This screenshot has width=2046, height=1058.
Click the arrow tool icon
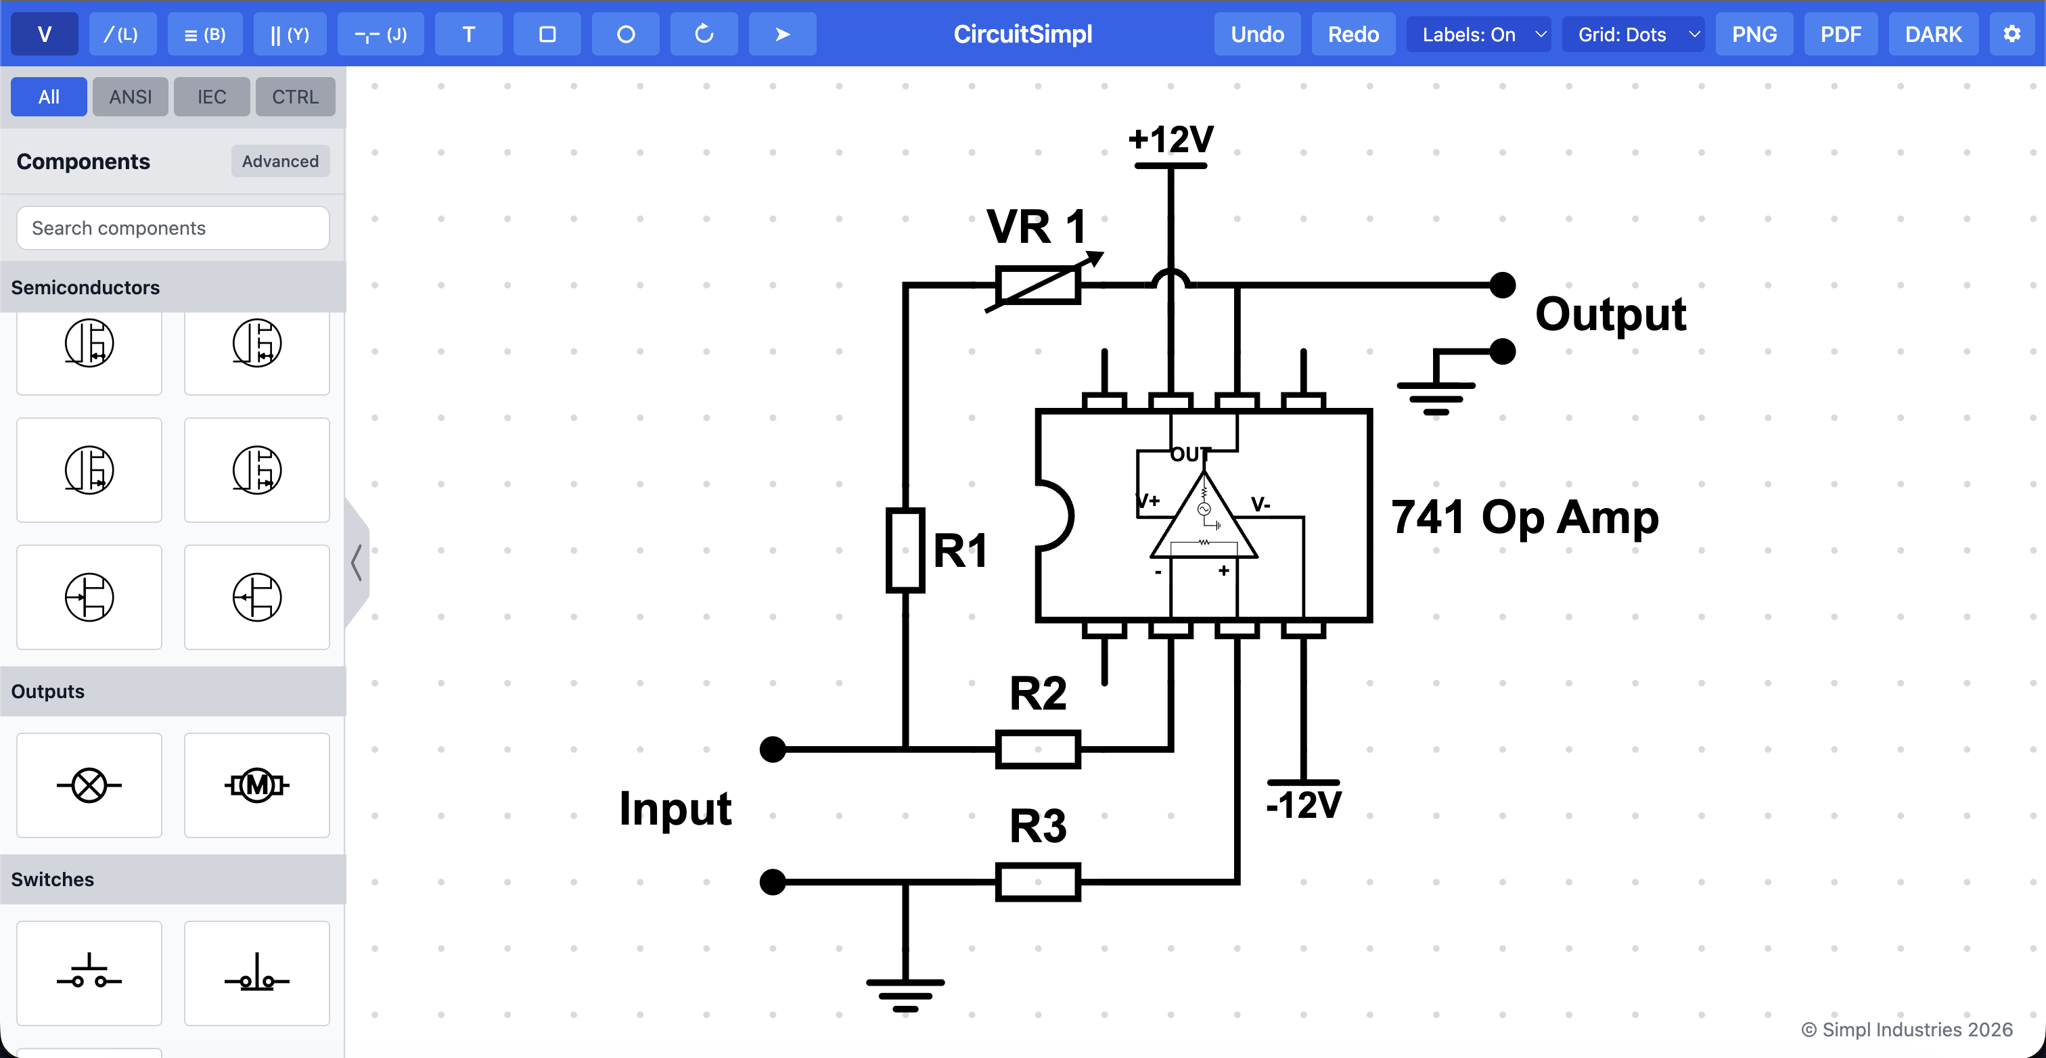783,34
